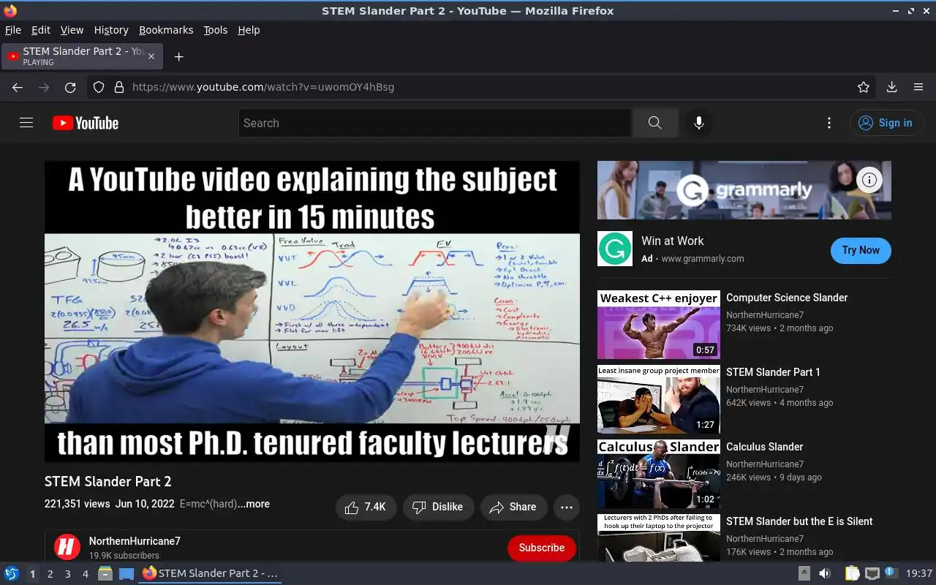This screenshot has width=936, height=585.
Task: Open YouTube settings three-dot menu
Action: 829,123
